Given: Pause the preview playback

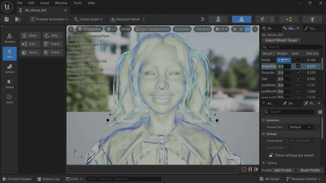Looking at the screenshot, I should [250, 169].
